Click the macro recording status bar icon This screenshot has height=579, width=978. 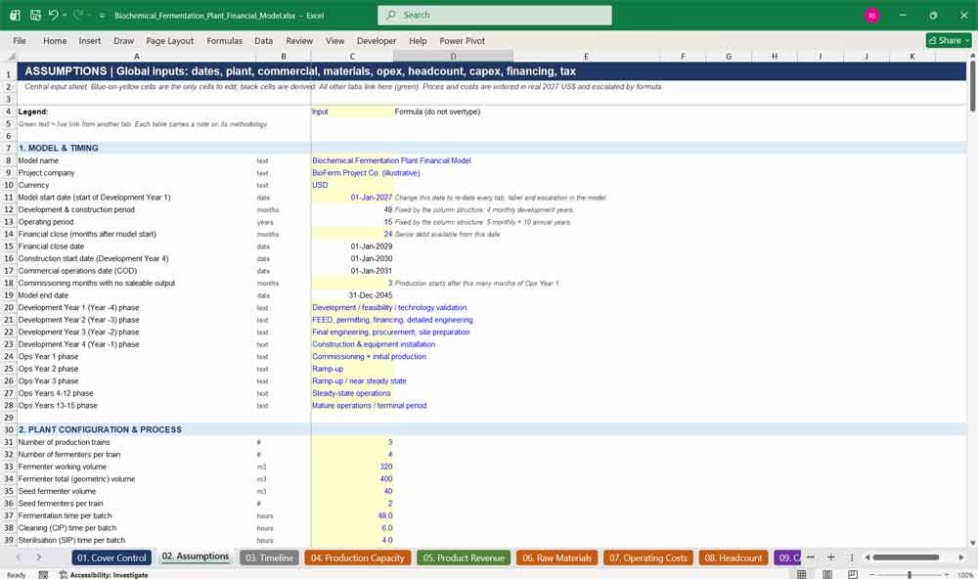(x=43, y=575)
